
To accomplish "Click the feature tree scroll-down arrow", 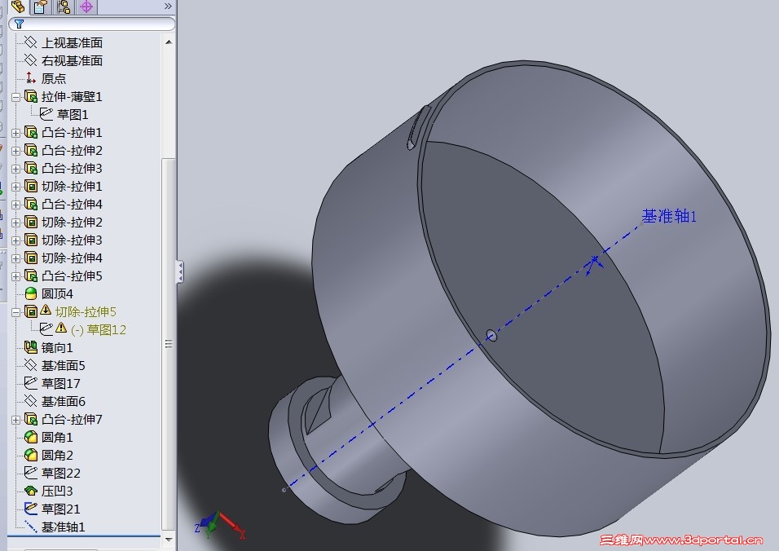I will coord(169,539).
